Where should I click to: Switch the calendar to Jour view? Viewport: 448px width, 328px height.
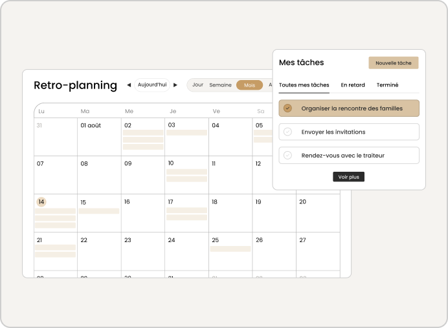tap(197, 85)
